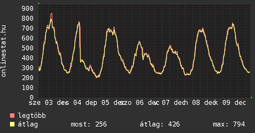Image resolution: width=255 pixels, height=133 pixels.
Task: Select the legtöbb legend label
Action: point(32,116)
